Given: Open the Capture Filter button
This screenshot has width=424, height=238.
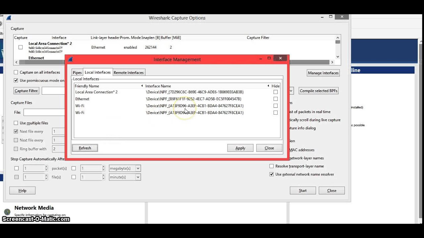Looking at the screenshot, I should (x=26, y=91).
